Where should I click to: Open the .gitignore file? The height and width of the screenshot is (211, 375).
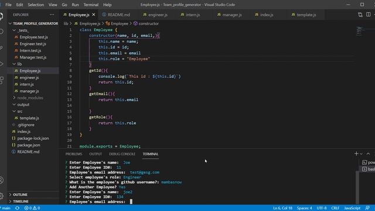click(x=26, y=125)
